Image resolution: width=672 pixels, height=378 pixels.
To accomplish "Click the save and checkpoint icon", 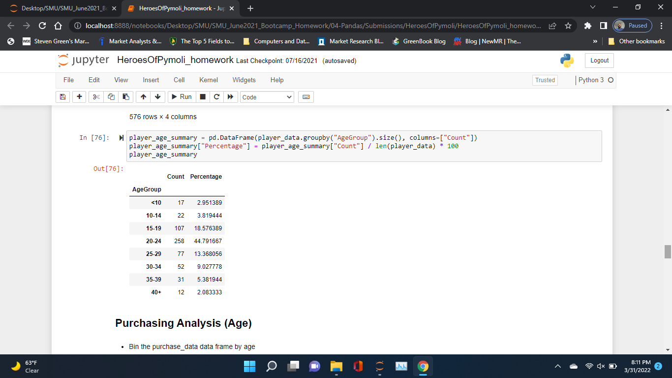I will [x=63, y=97].
